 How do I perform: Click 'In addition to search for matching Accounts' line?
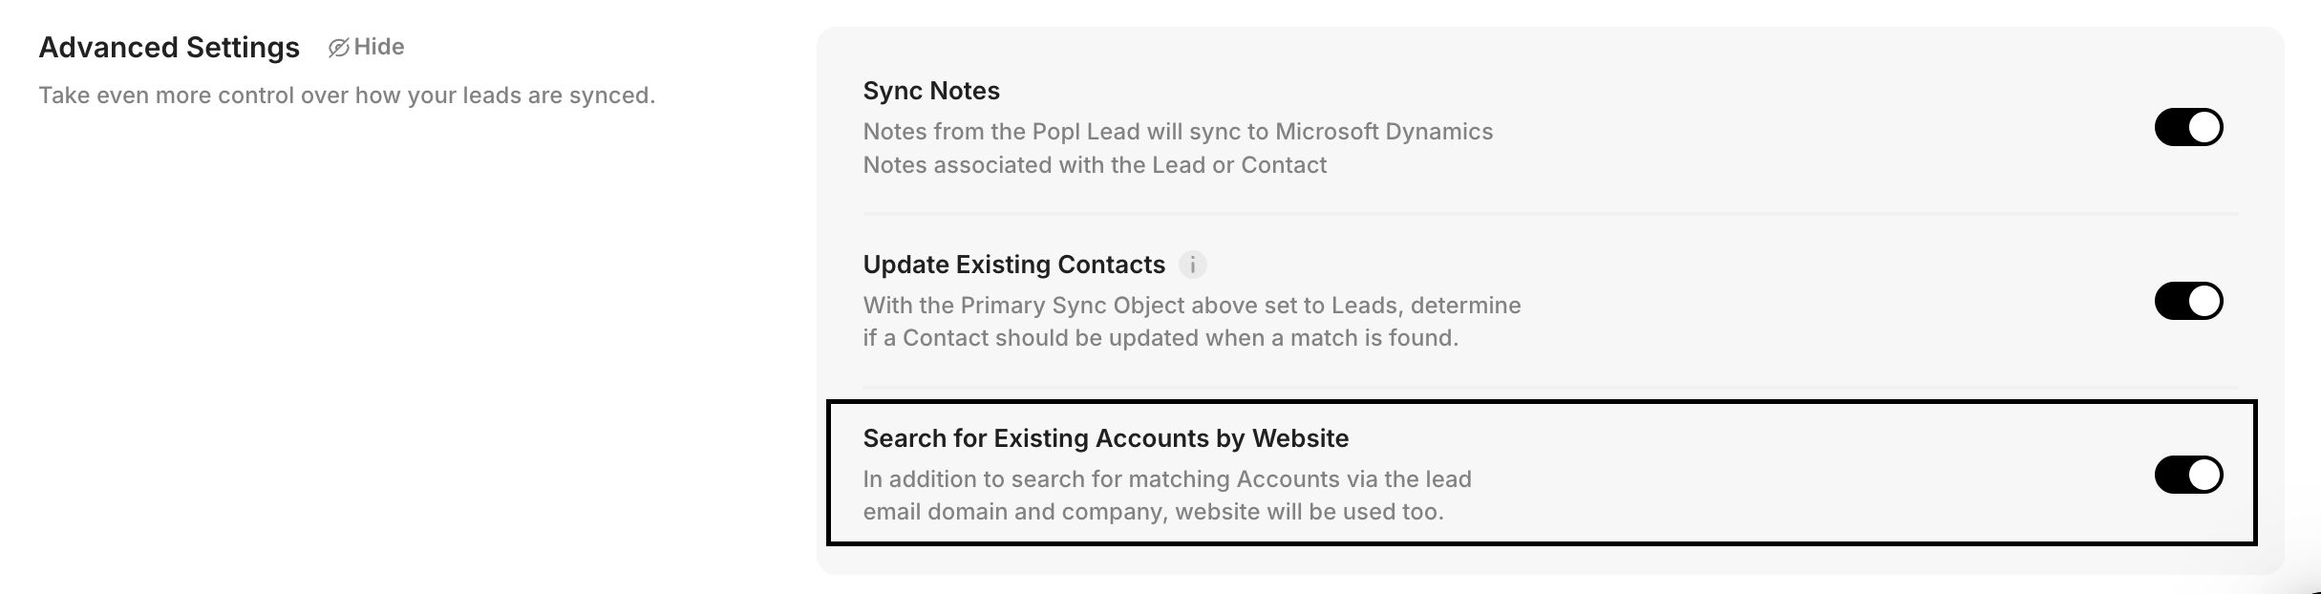tap(1166, 479)
